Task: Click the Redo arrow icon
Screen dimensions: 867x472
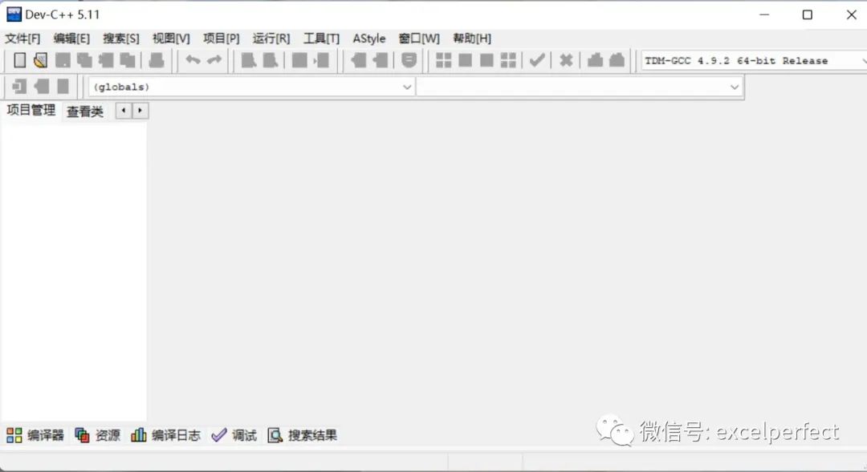Action: [214, 59]
